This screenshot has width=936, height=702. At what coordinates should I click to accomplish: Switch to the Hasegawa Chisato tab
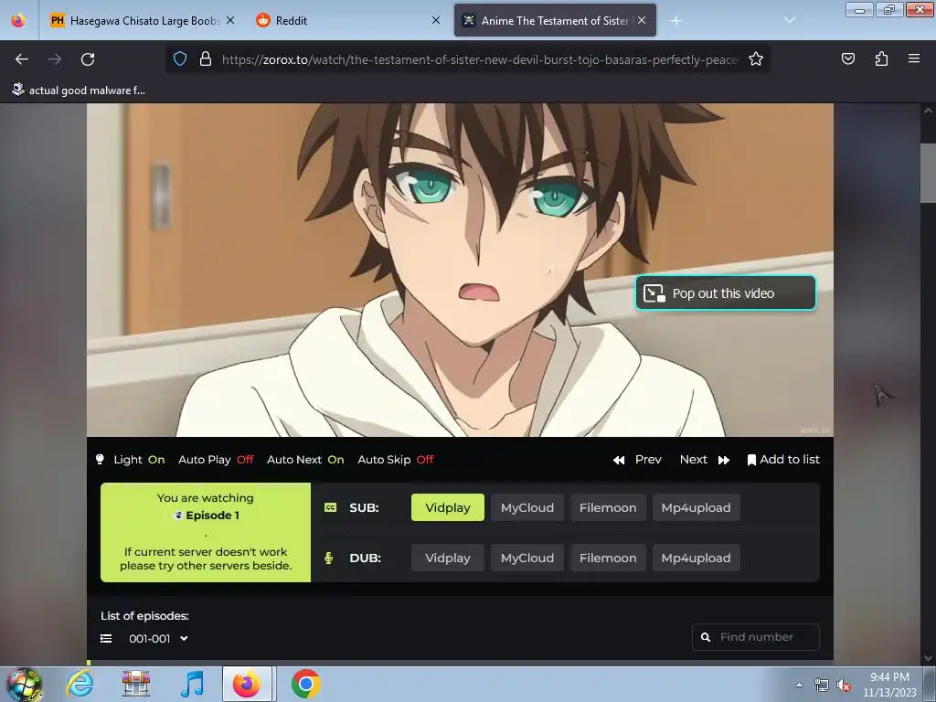coord(144,20)
